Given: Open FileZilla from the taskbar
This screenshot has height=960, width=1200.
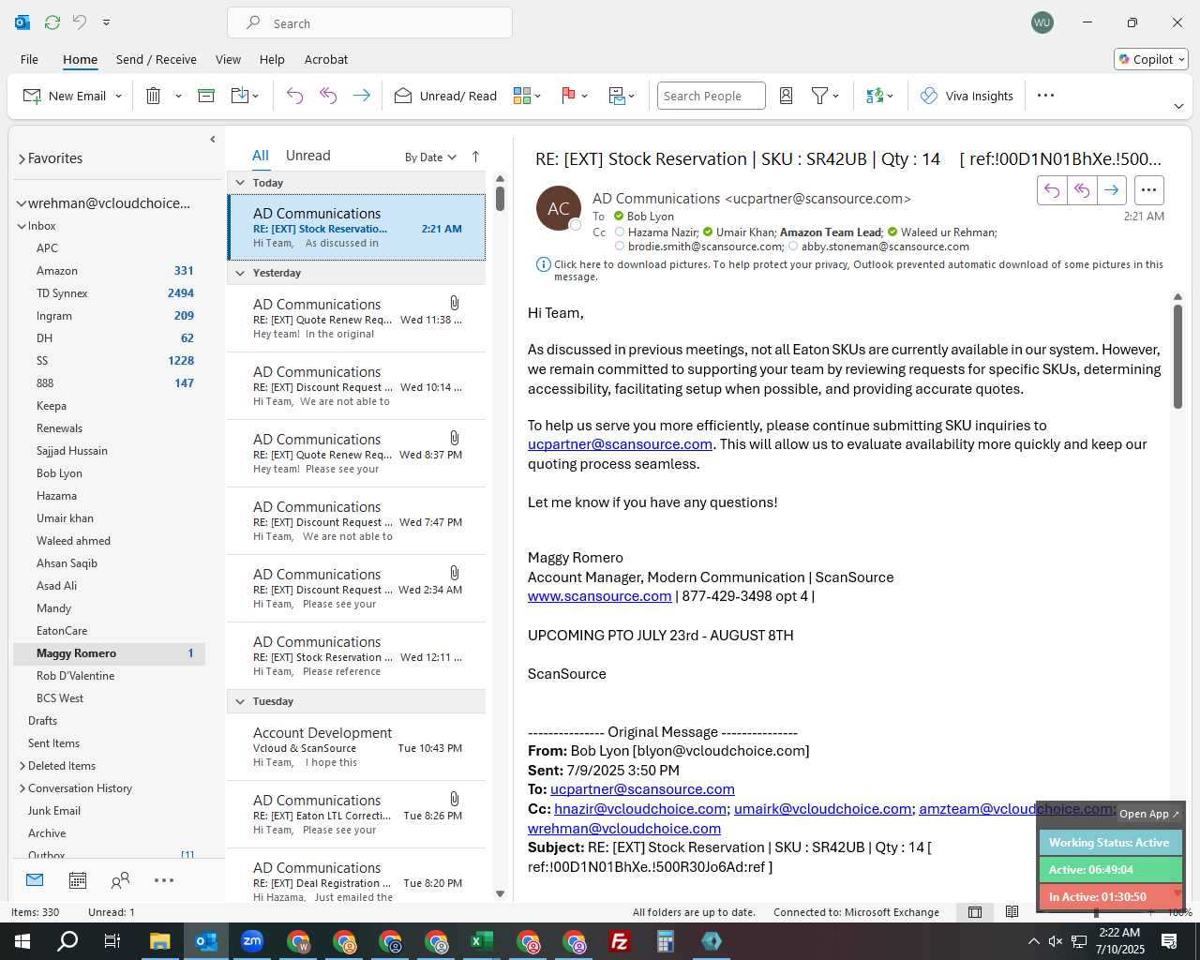Looking at the screenshot, I should click(x=620, y=941).
